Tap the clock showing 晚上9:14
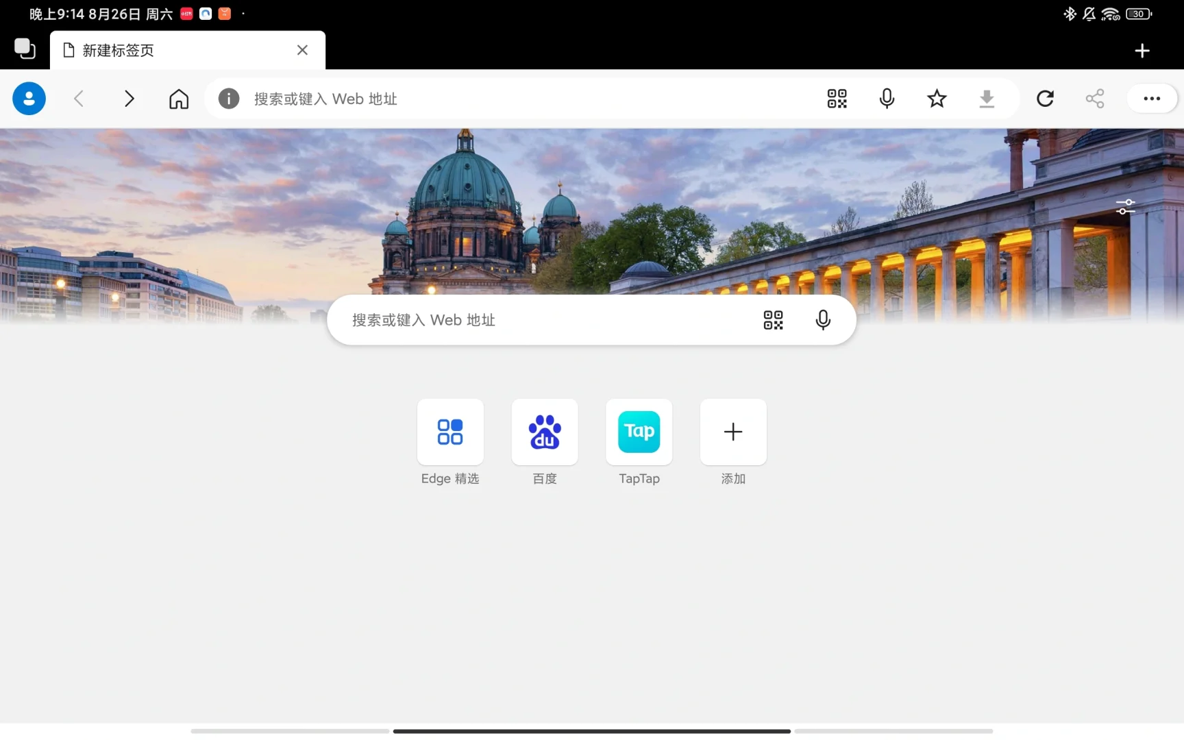The height and width of the screenshot is (740, 1184). (x=57, y=14)
